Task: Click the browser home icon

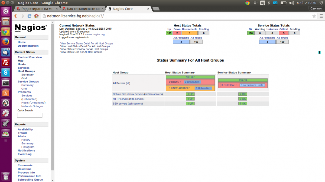Action: 36,16
